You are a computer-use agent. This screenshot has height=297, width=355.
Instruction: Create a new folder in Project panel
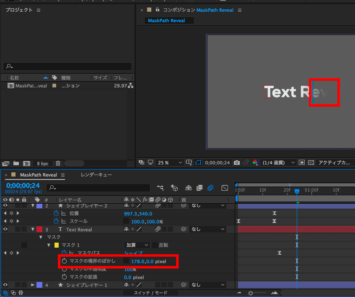pyautogui.click(x=16, y=164)
